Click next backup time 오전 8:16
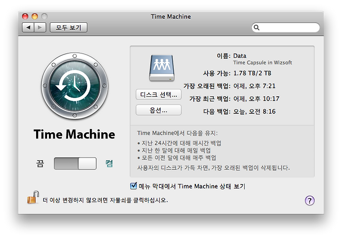 coord(262,111)
